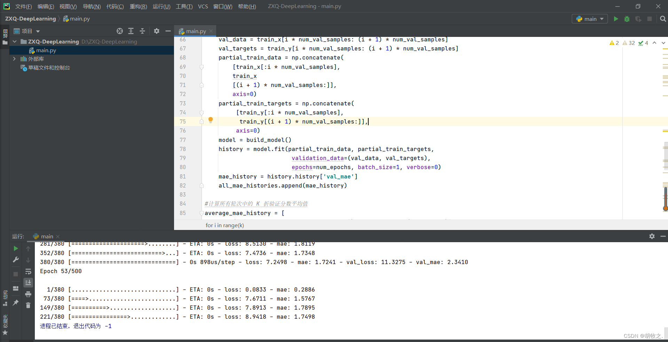Pin the run tab
Screen dimensions: 668x342
16,303
